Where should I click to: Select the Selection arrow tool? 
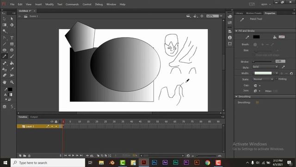coord(4,19)
